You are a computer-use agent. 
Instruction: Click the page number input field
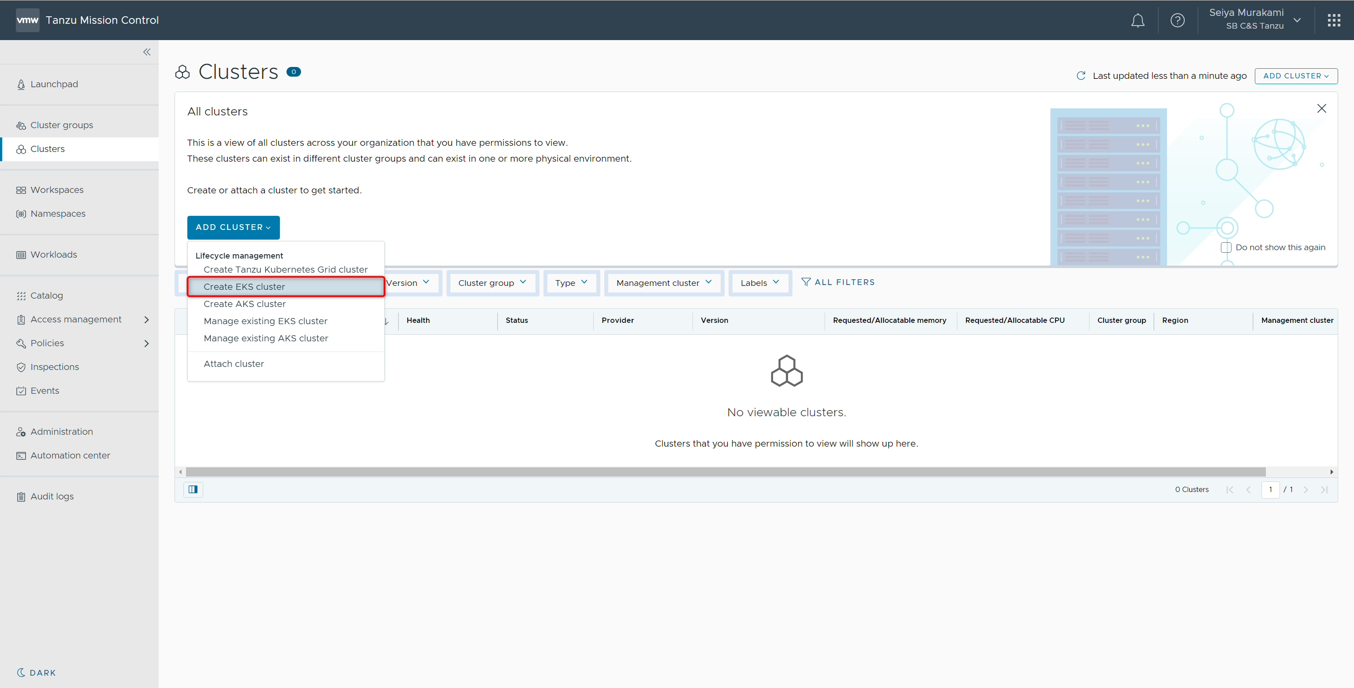tap(1270, 489)
